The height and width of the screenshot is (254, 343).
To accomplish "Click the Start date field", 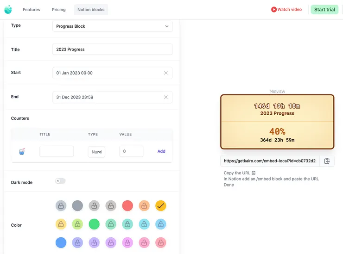I will [x=113, y=73].
